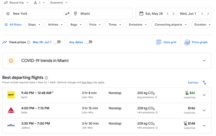Click info icon beside Track prices
Image resolution: width=216 pixels, height=136 pixels.
[29, 42]
